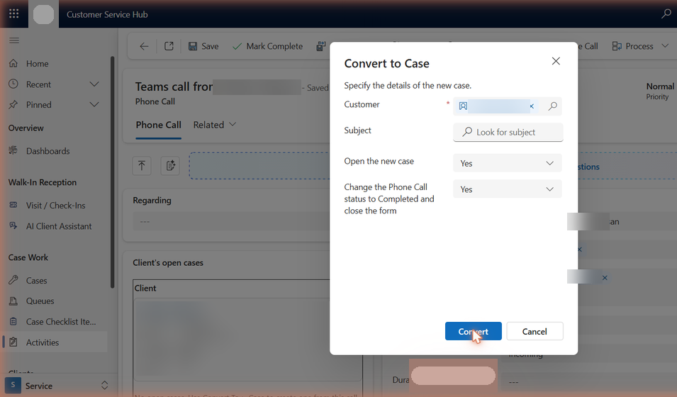Open the Process command menu
The image size is (677, 397).
point(640,46)
